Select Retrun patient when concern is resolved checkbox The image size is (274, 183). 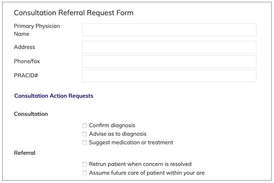pyautogui.click(x=85, y=164)
